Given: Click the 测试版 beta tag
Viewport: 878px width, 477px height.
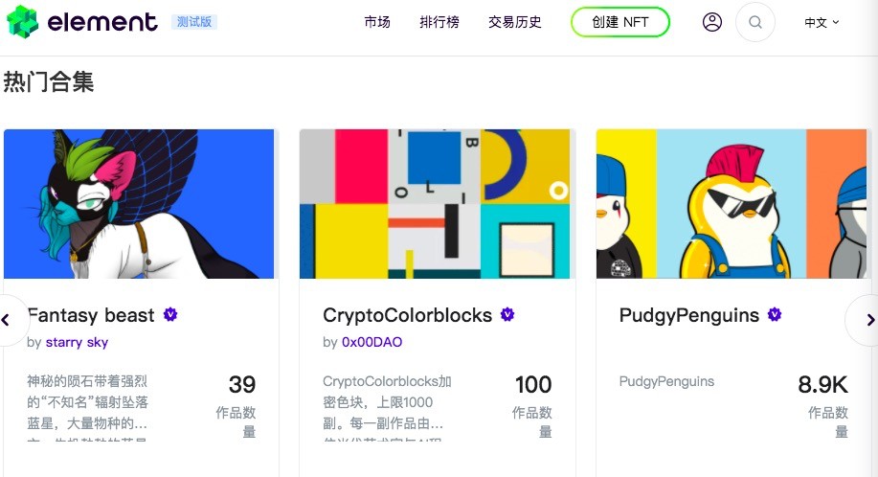Looking at the screenshot, I should point(194,22).
